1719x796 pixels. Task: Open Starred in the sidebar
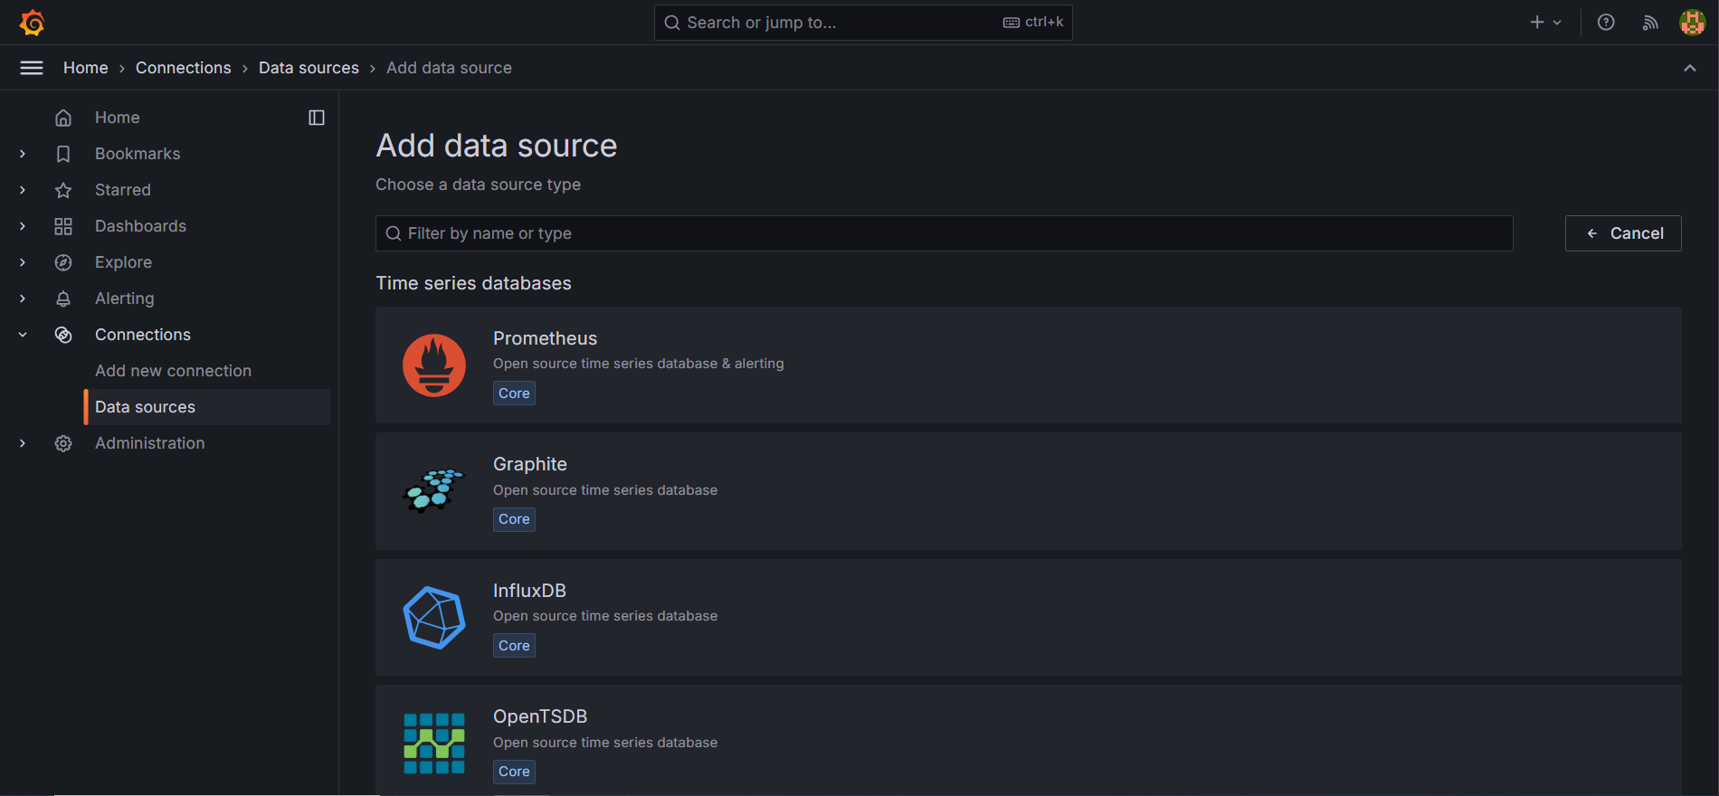[x=123, y=190]
